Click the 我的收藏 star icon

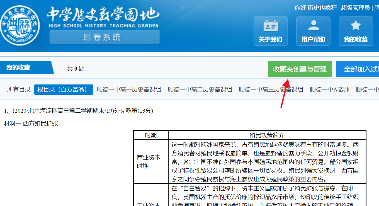click(x=356, y=26)
